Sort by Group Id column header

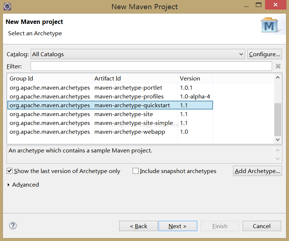(49, 79)
